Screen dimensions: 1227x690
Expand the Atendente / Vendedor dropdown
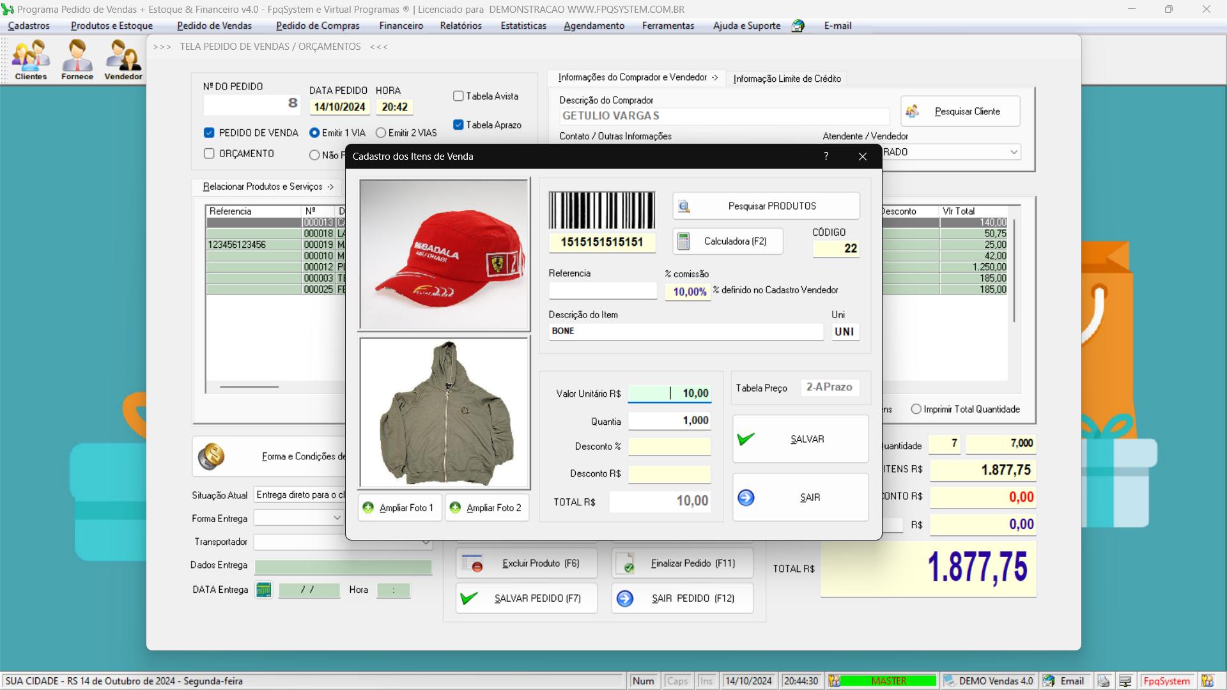1014,152
